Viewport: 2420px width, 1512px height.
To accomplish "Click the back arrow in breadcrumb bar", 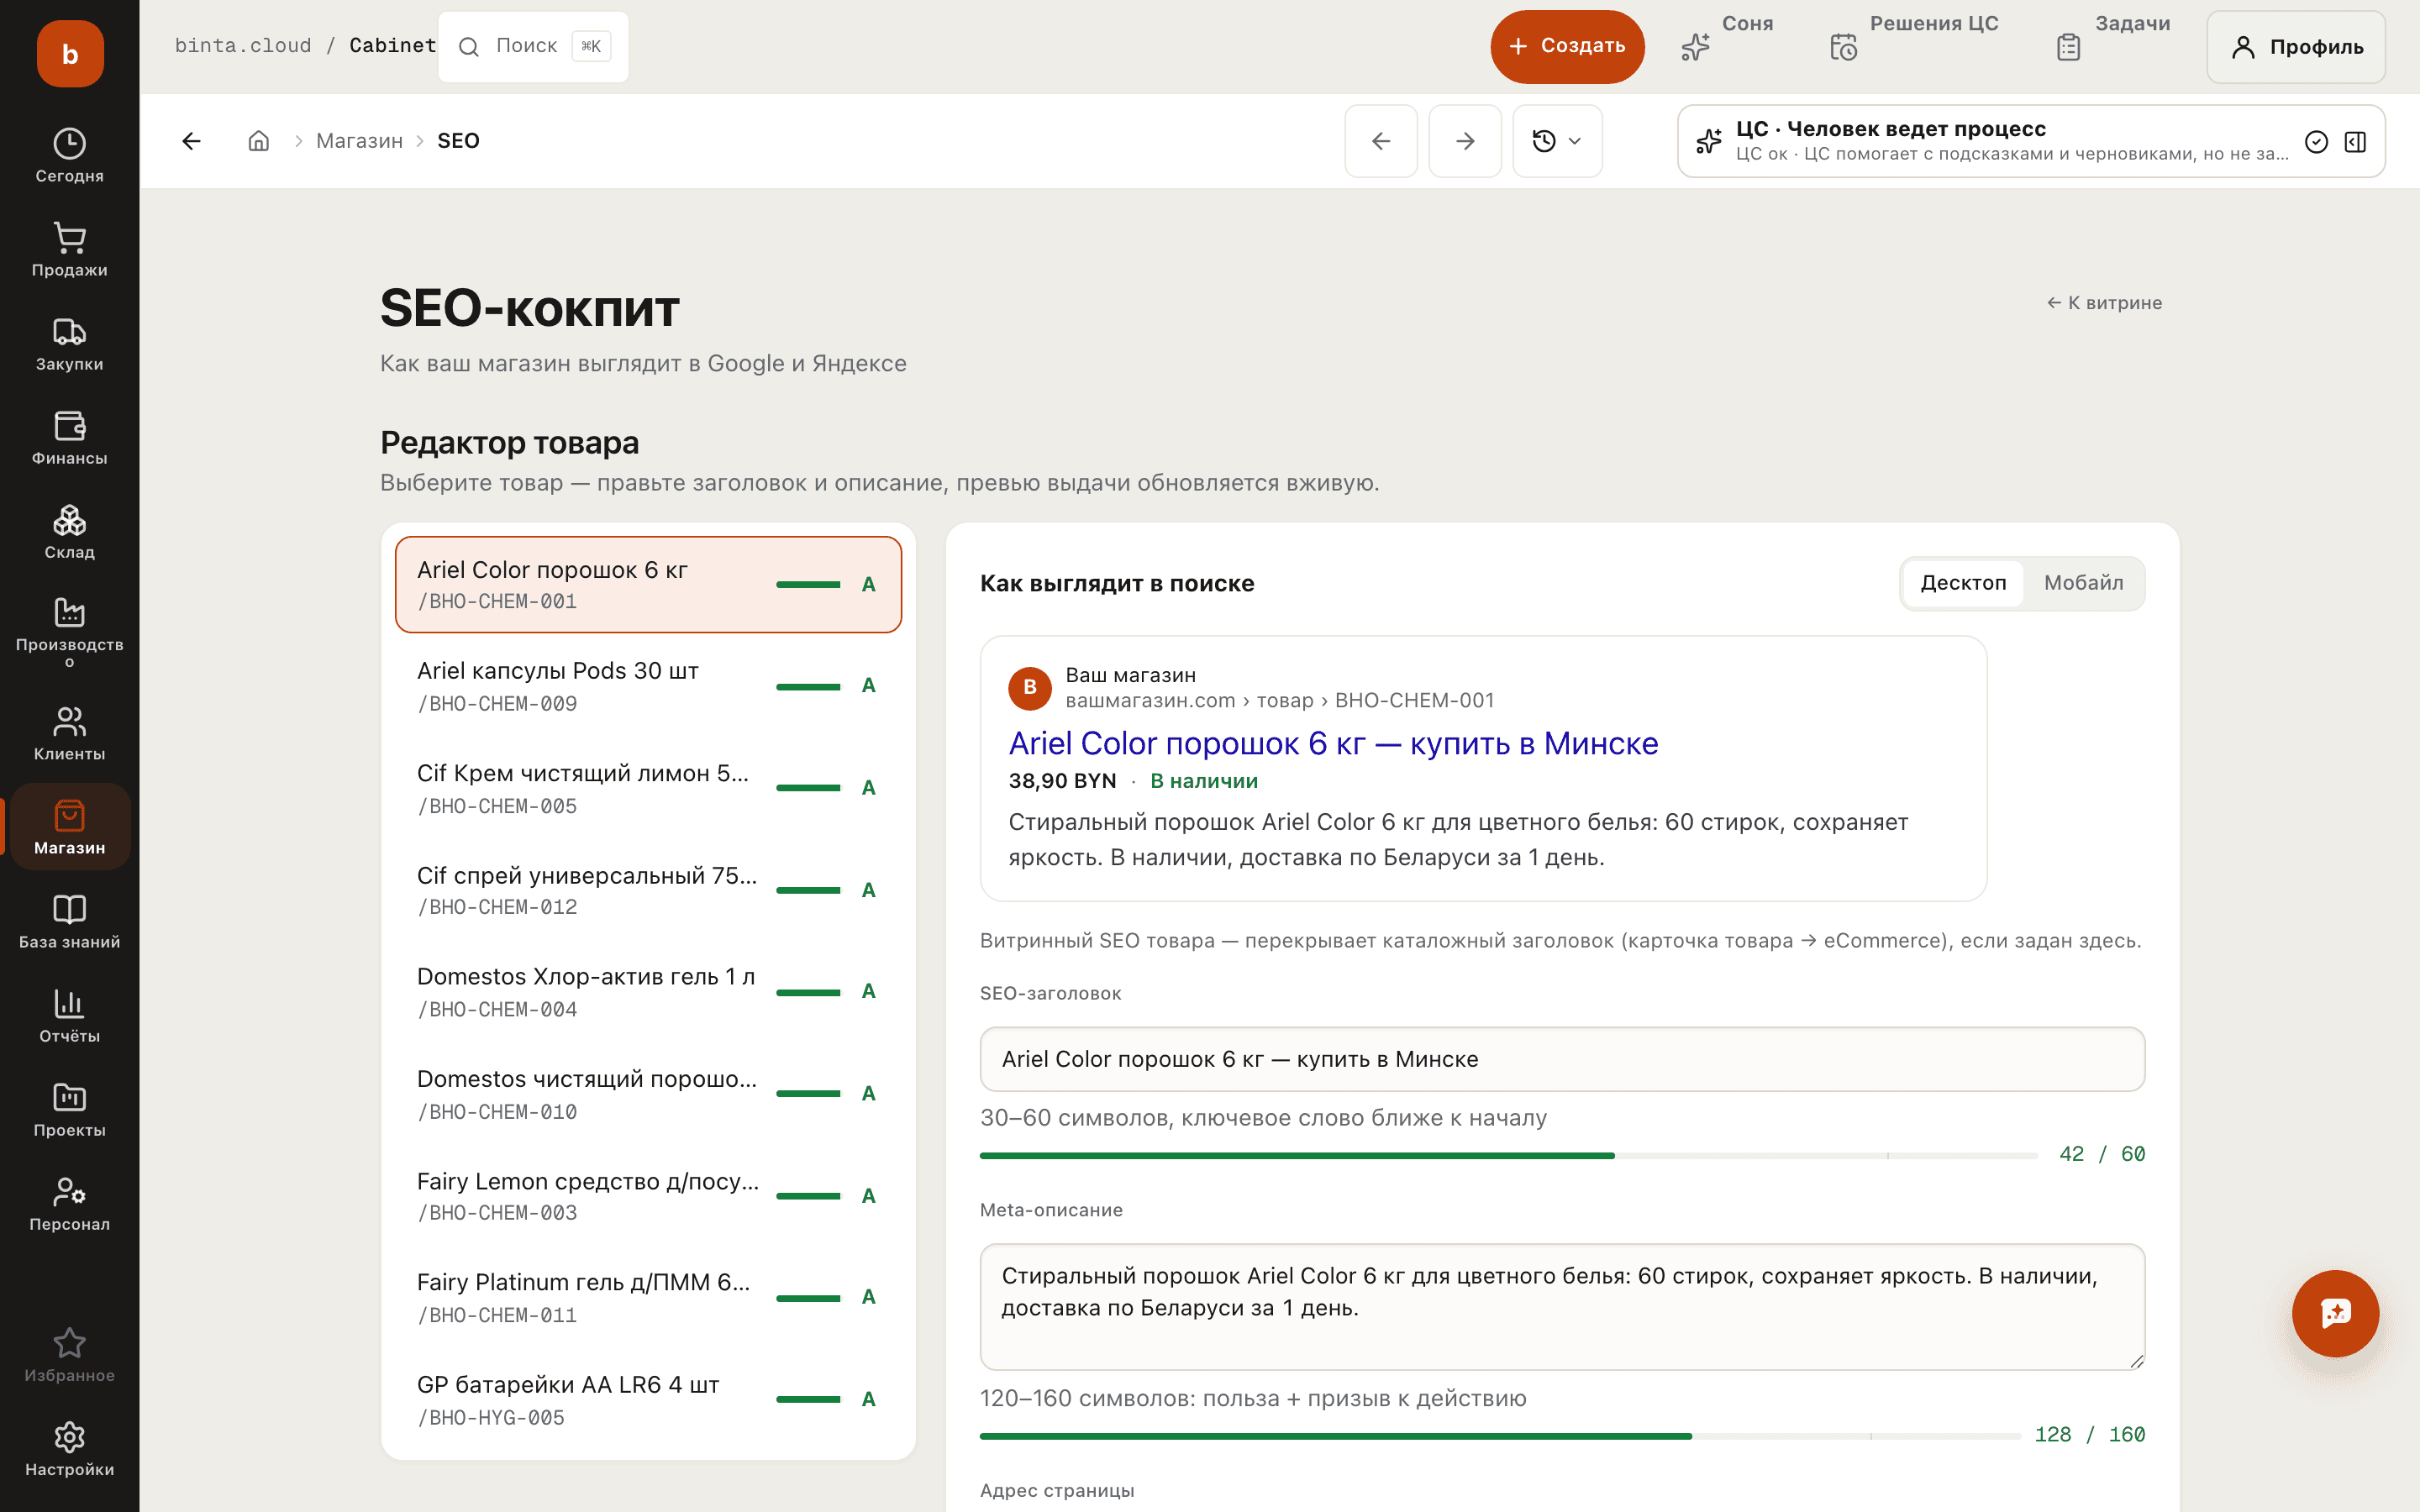I will point(191,141).
